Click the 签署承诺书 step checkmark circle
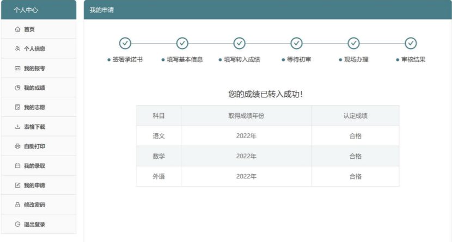This screenshot has height=242, width=452. [125, 43]
